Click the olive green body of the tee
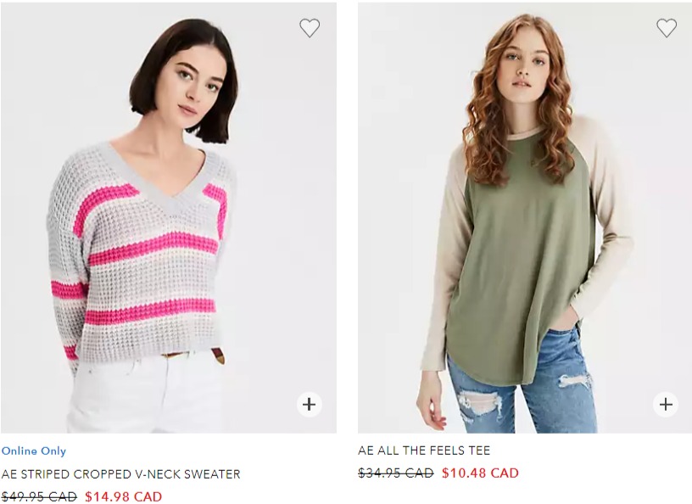 coord(523,265)
